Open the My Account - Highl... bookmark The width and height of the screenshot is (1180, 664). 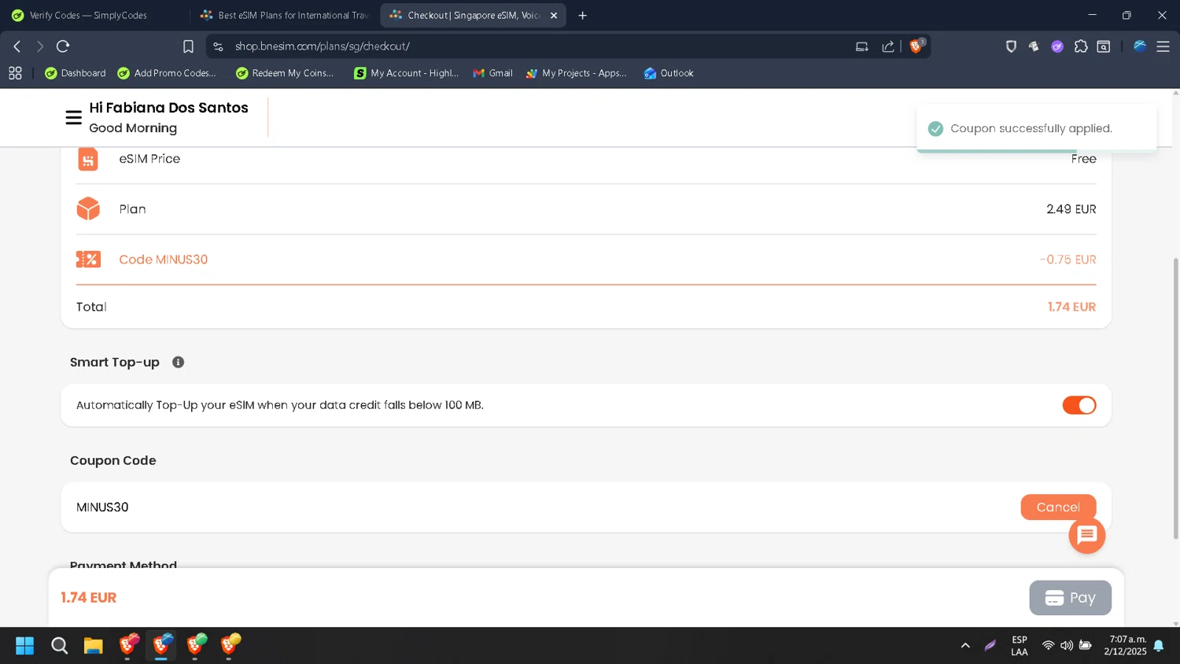407,73
